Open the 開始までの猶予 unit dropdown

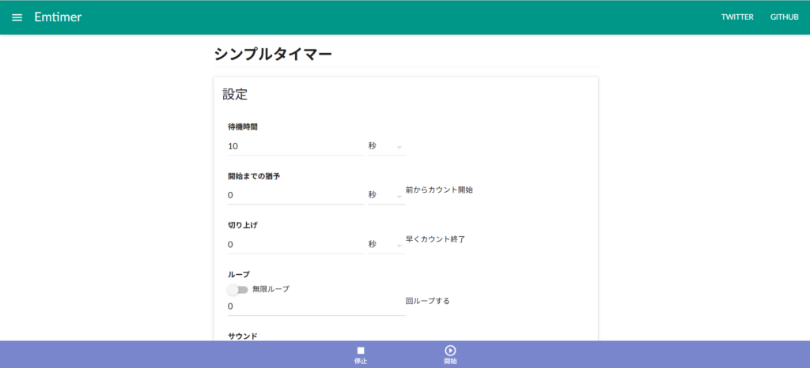tap(385, 195)
